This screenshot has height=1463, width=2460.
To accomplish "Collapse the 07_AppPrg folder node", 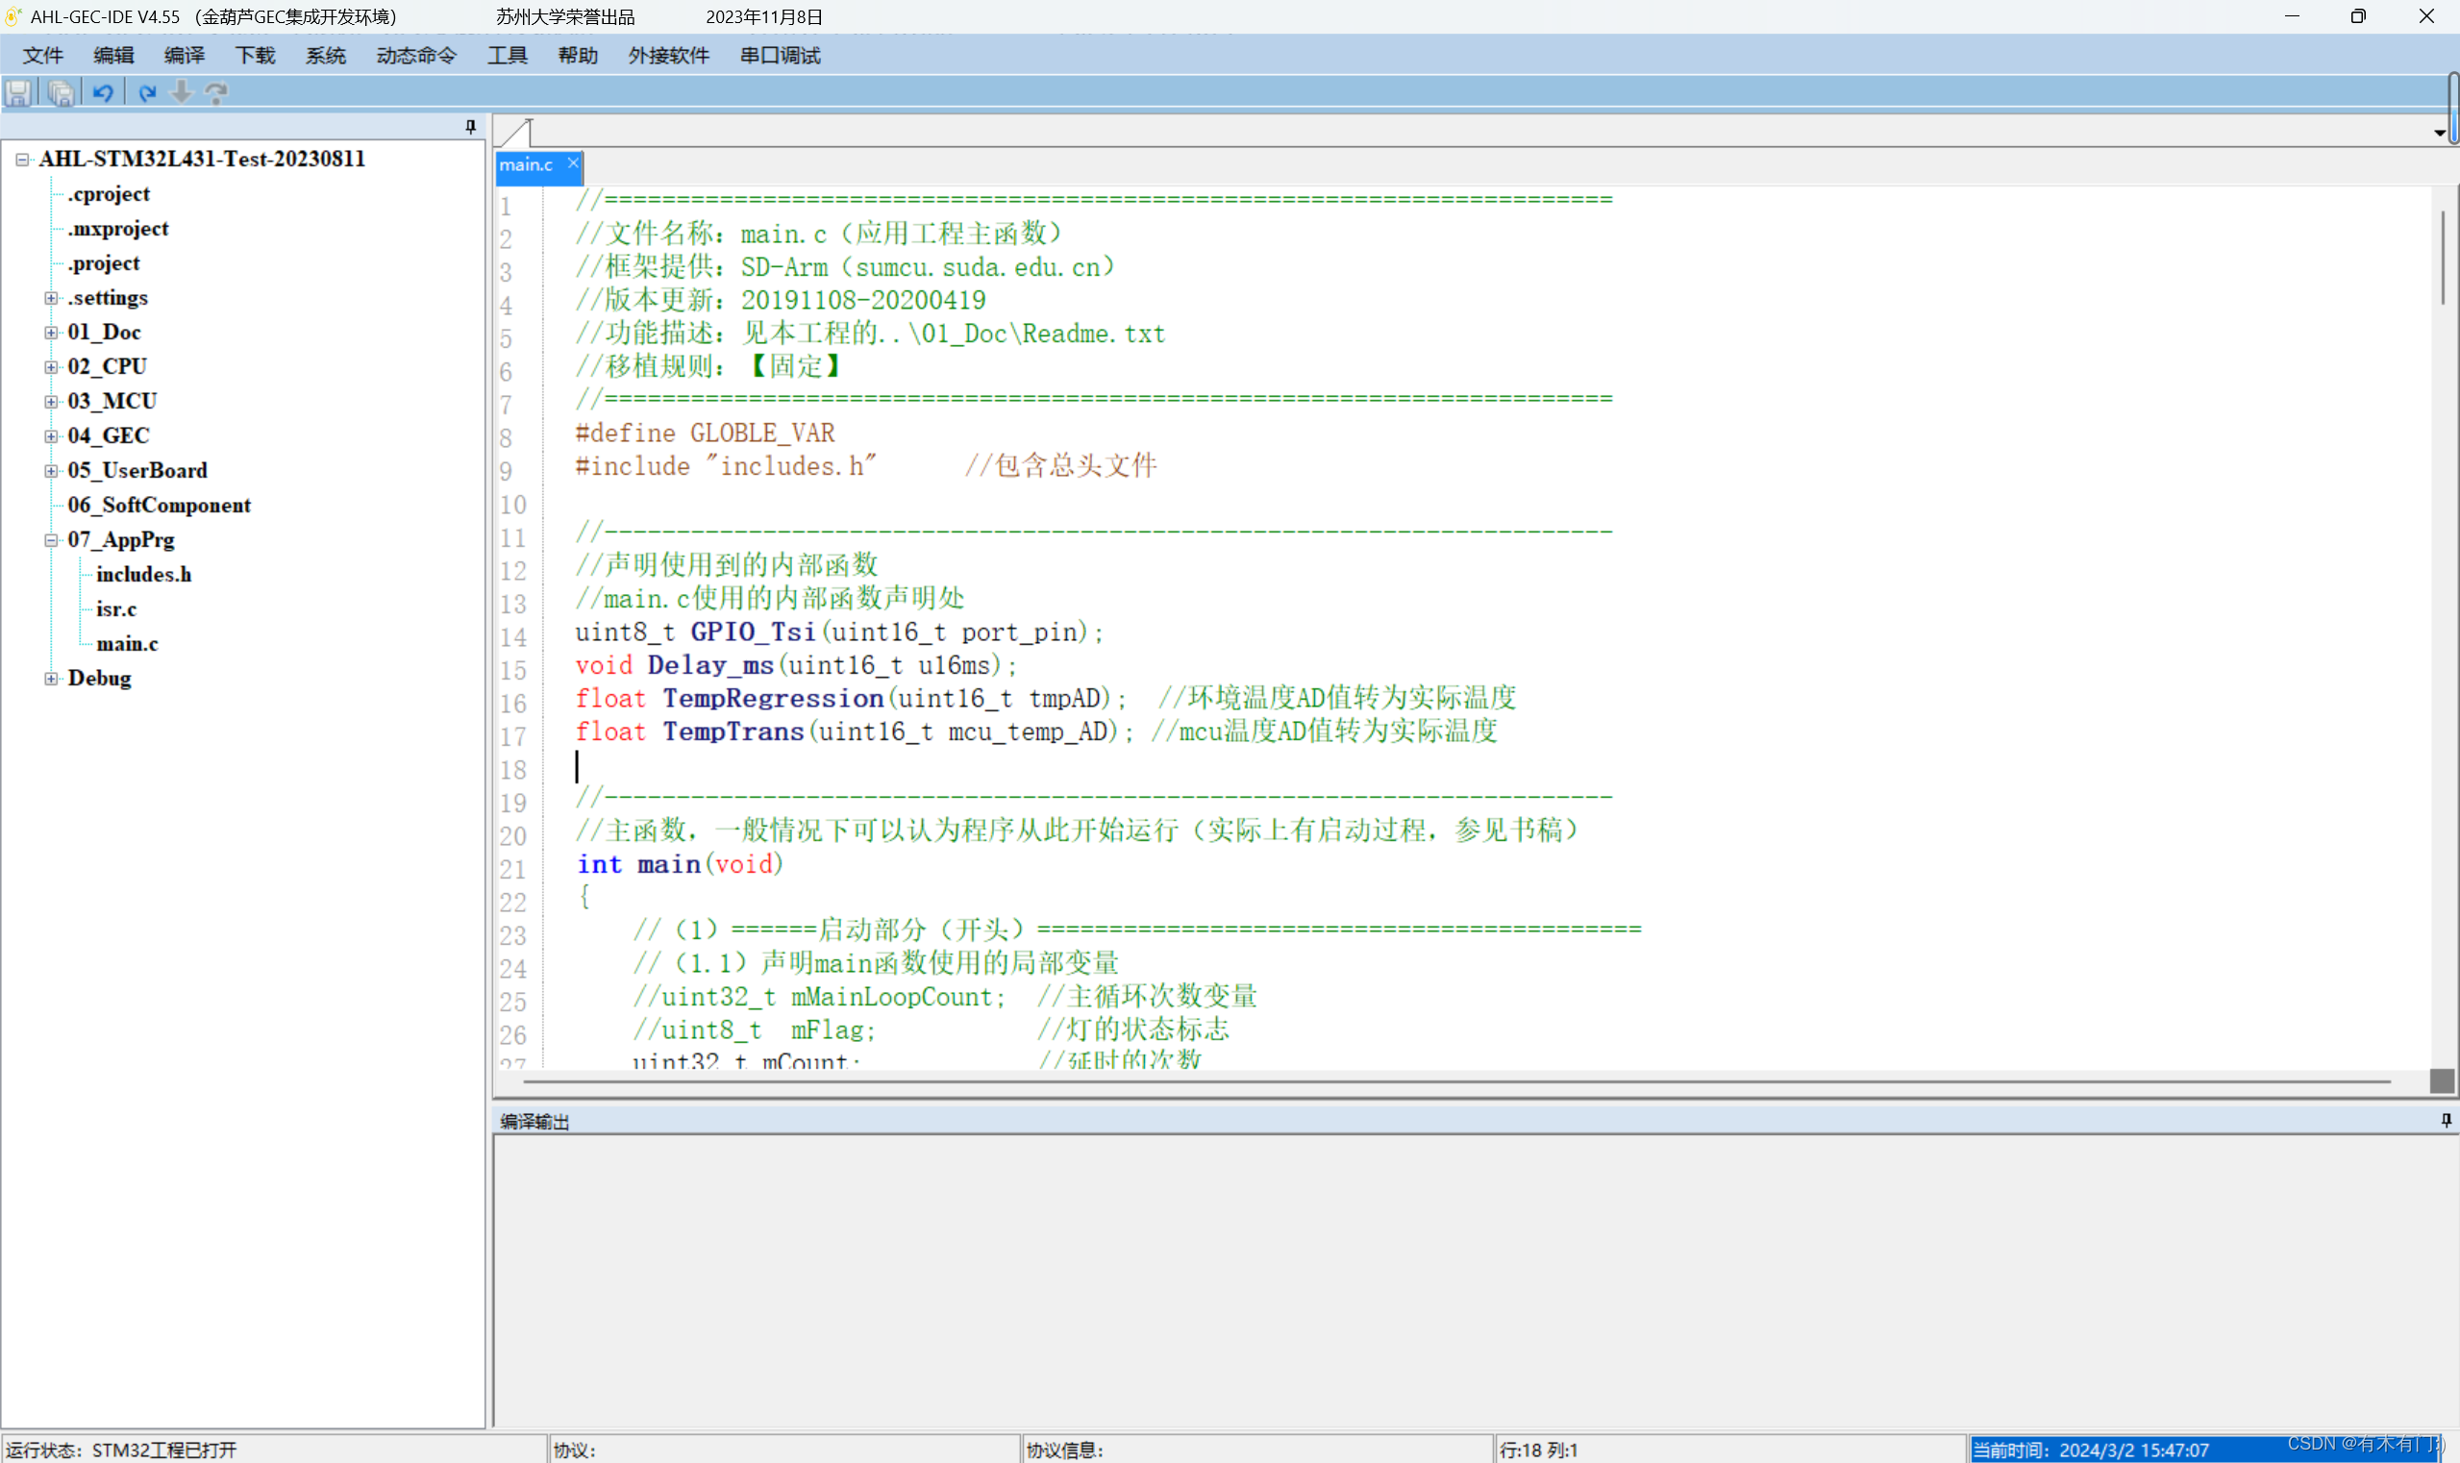I will pyautogui.click(x=51, y=540).
